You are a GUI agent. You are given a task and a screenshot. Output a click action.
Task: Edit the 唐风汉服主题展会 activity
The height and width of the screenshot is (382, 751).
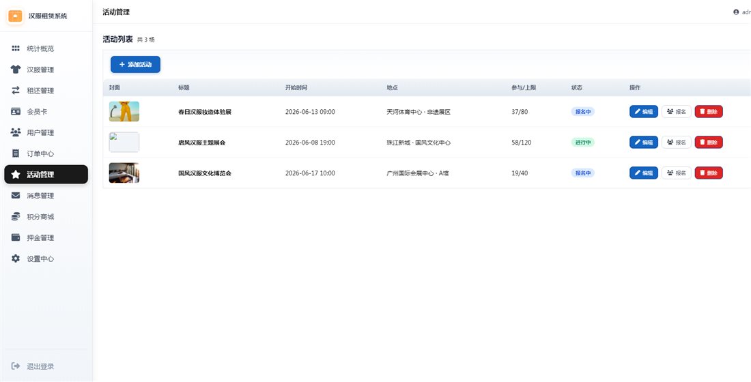(x=644, y=142)
